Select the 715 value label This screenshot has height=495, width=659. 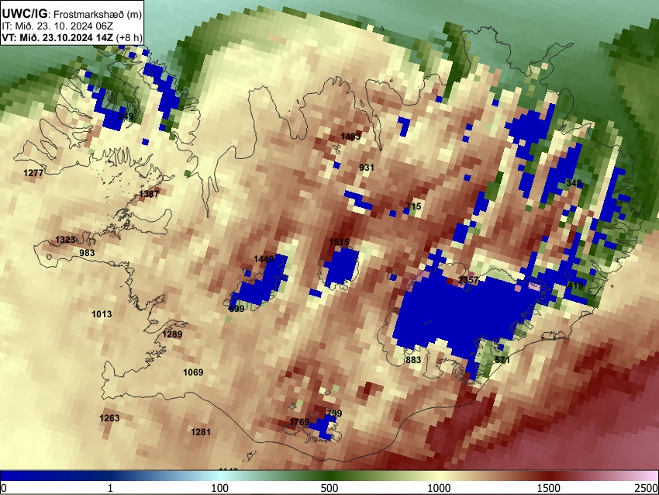[413, 206]
